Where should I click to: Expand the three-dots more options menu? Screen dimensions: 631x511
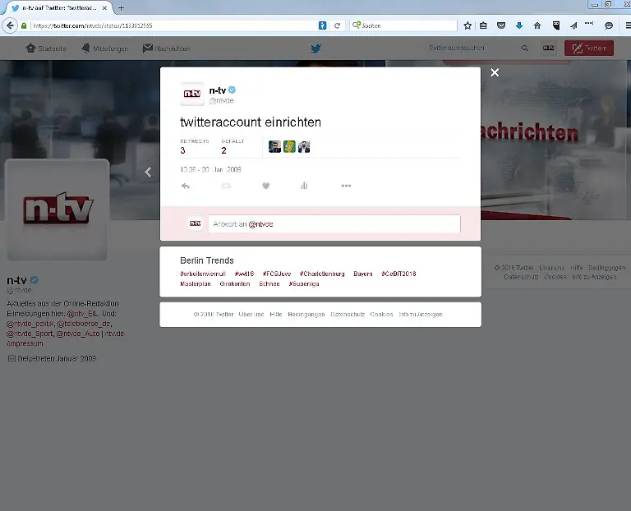click(x=346, y=186)
